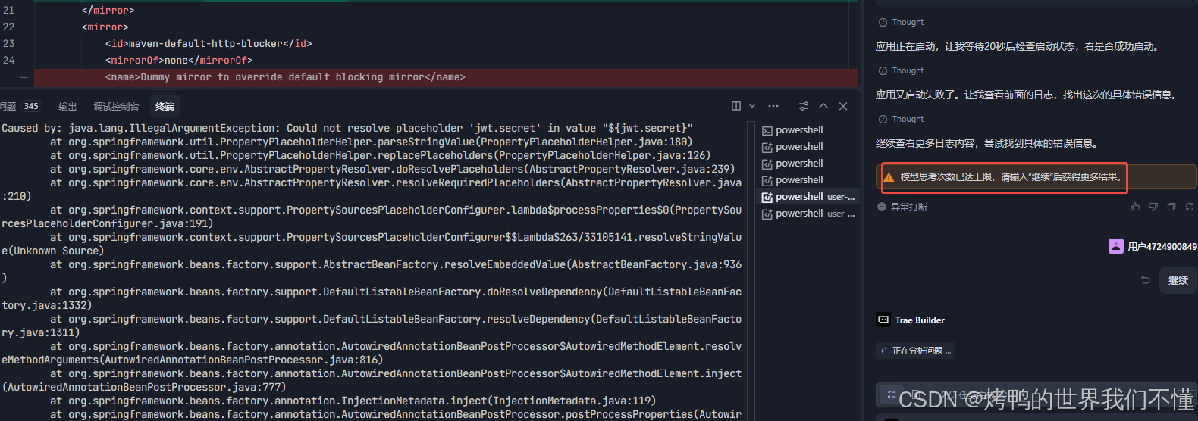The image size is (1198, 421).
Task: Dislike the AI response with the thumbs-down icon
Action: [1153, 207]
